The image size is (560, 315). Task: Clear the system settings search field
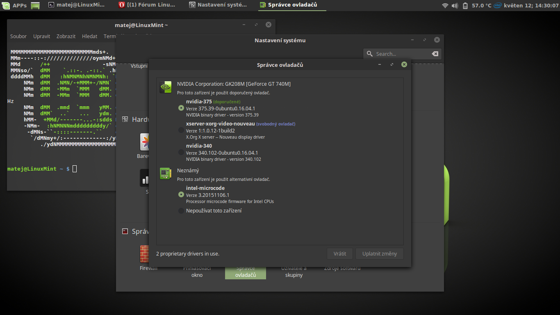click(x=435, y=54)
